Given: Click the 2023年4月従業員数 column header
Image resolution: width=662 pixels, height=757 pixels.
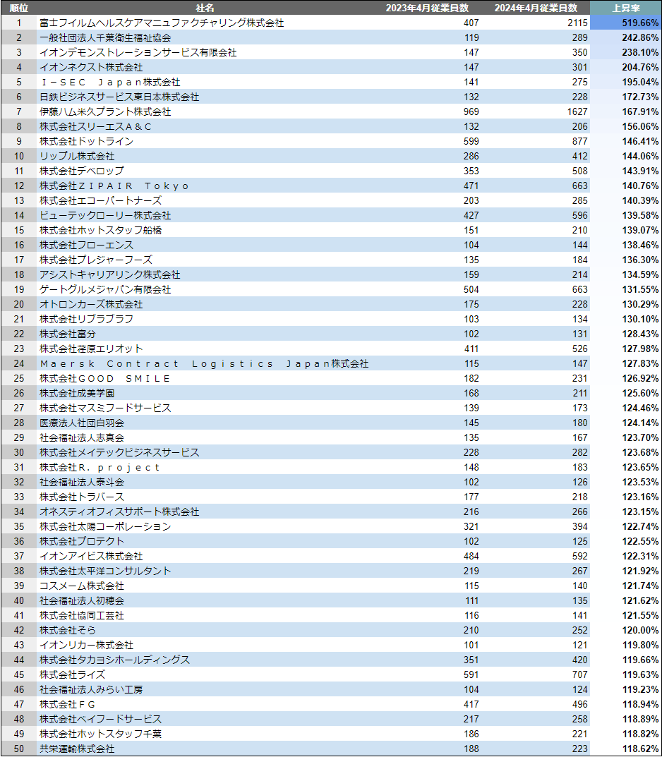Looking at the screenshot, I should click(x=427, y=8).
